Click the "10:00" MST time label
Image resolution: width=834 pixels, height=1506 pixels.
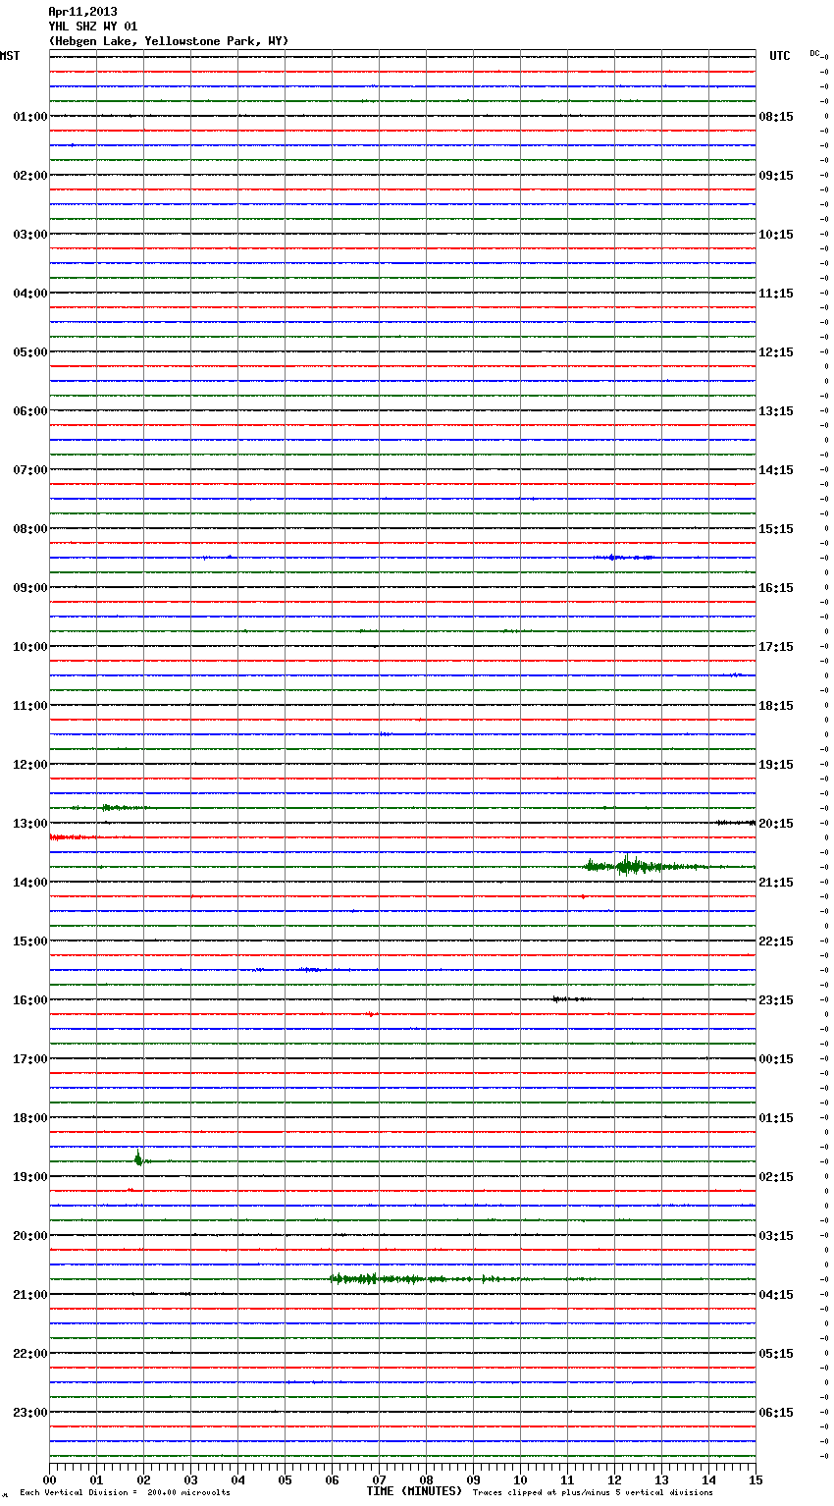click(30, 647)
